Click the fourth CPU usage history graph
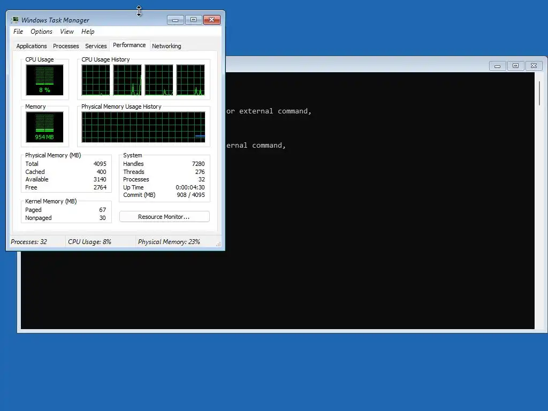Screen dimensions: 548x411 191,80
